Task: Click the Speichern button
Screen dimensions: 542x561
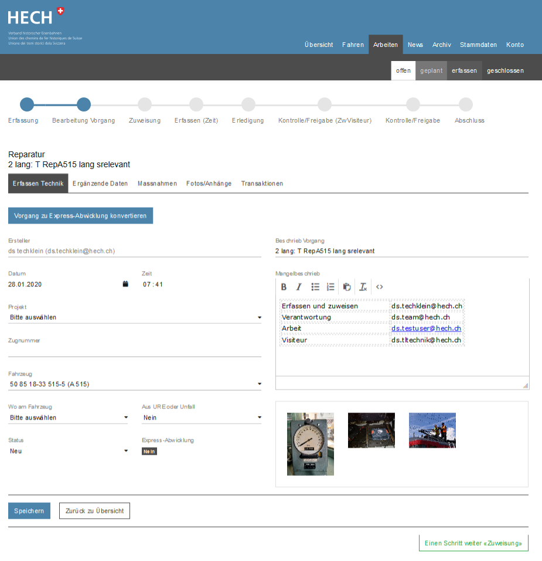Action: (29, 511)
